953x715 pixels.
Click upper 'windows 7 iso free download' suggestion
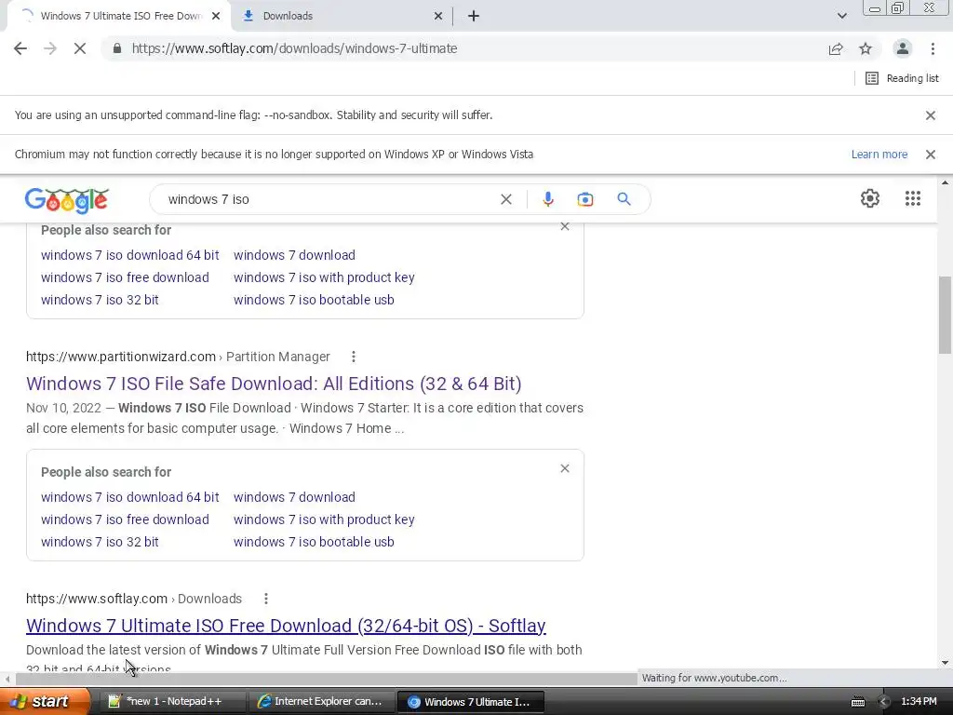click(125, 277)
